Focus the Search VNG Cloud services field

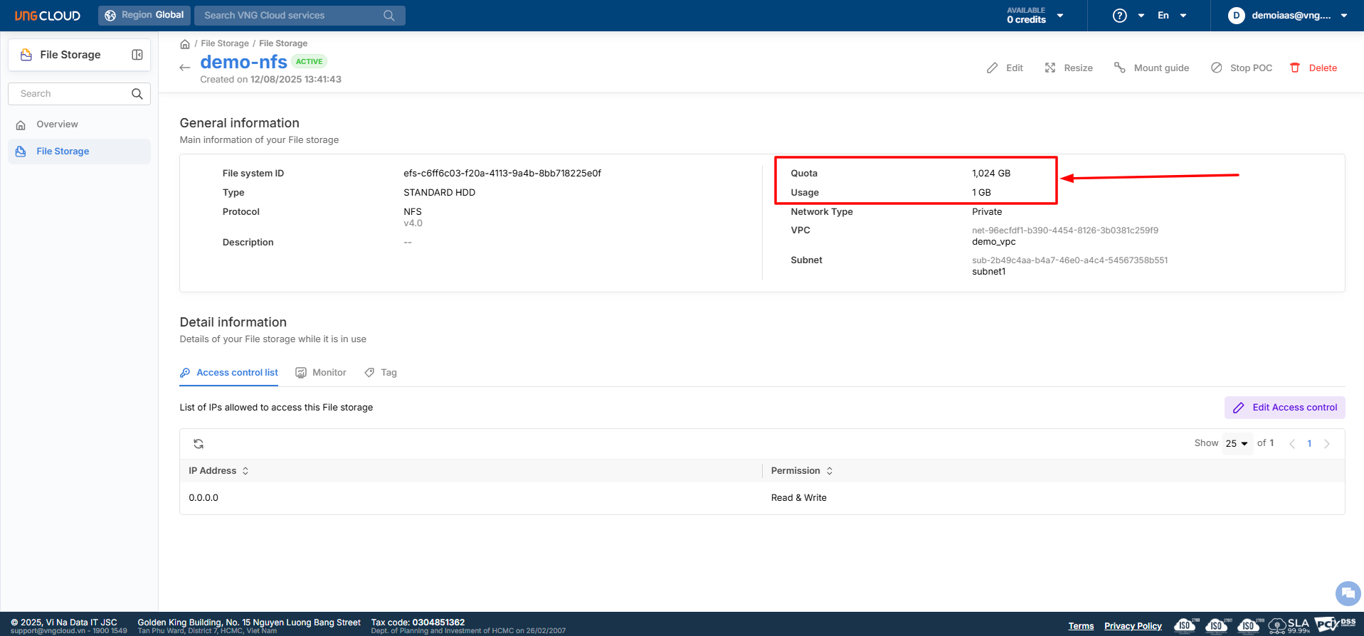coord(292,16)
